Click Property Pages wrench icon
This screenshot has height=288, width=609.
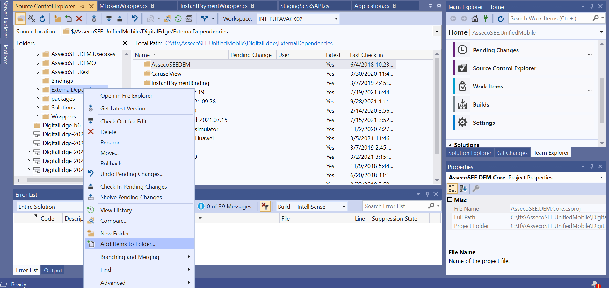[476, 188]
